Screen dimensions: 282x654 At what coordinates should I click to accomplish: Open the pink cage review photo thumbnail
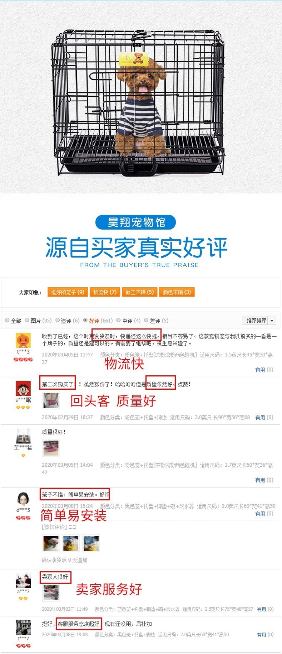[51, 448]
